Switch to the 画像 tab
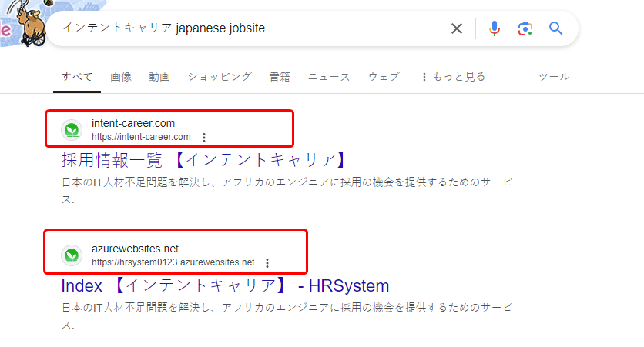 [x=121, y=77]
